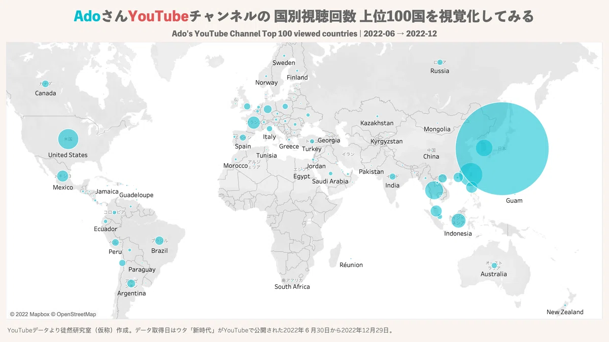Click the 'Kyrgyzstan' country label

[x=387, y=141]
